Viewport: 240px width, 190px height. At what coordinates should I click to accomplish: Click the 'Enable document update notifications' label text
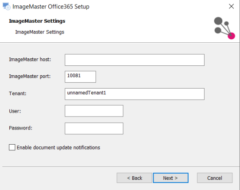(x=58, y=148)
